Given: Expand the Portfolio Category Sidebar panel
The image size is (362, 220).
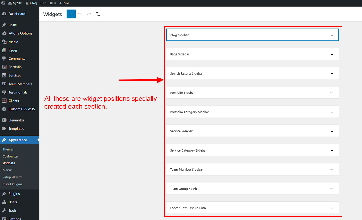Looking at the screenshot, I should 332,112.
